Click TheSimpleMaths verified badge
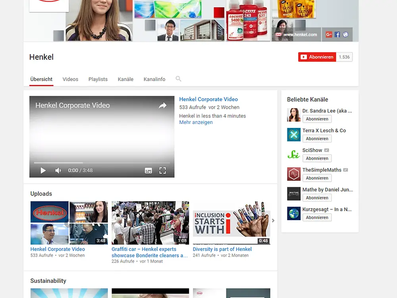397x298 pixels. 346,170
